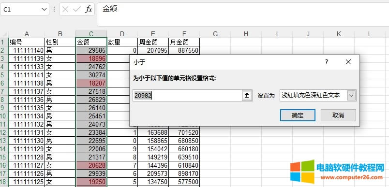Select column E header
The image size is (389, 187).
coord(153,34)
